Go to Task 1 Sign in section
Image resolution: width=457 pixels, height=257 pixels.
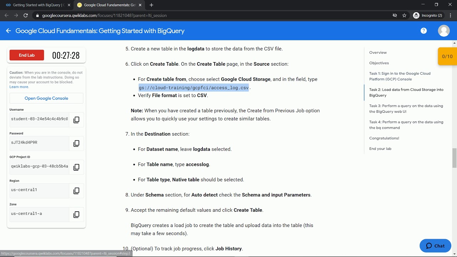pos(400,76)
